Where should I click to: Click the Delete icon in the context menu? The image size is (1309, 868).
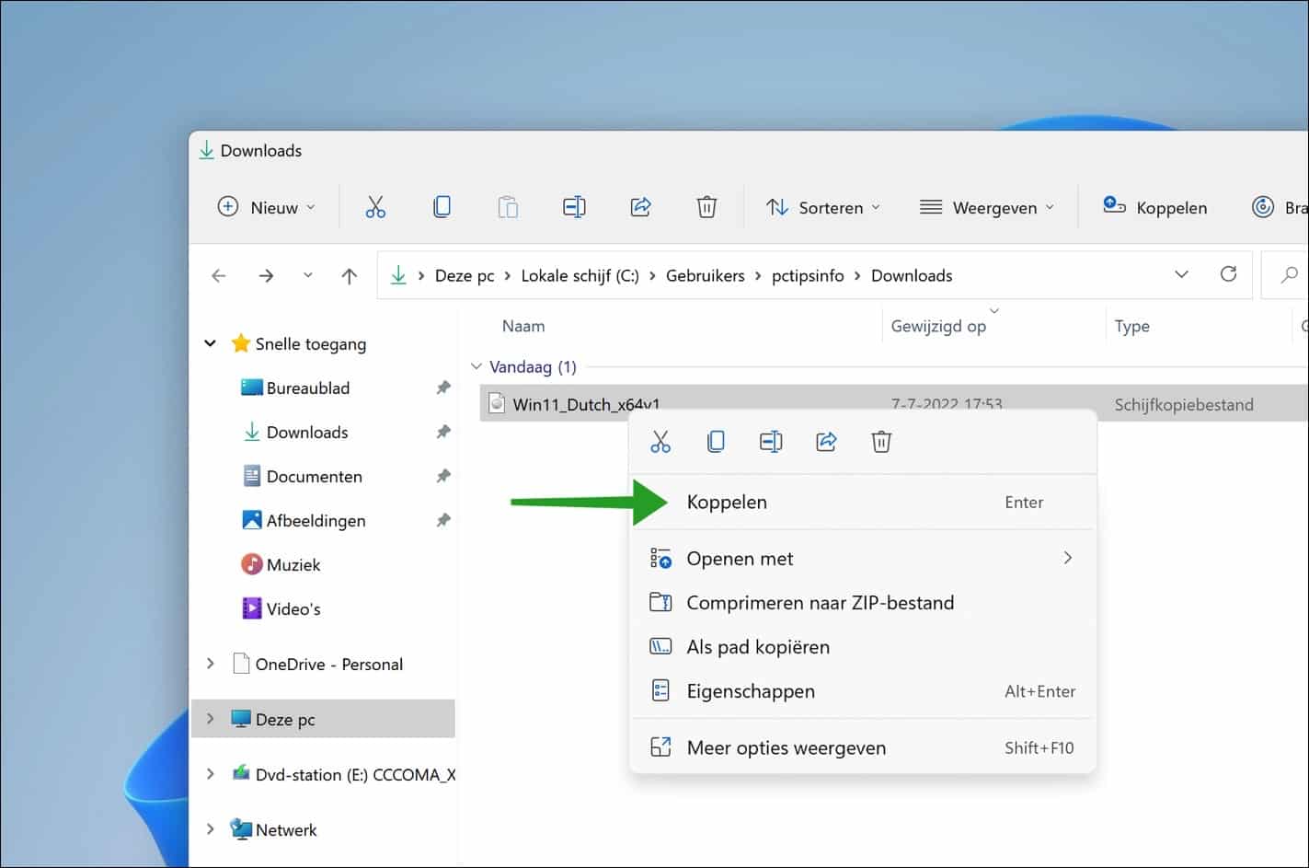pos(881,441)
